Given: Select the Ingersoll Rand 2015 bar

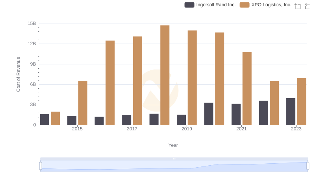Looking at the screenshot, I should pos(72,121).
